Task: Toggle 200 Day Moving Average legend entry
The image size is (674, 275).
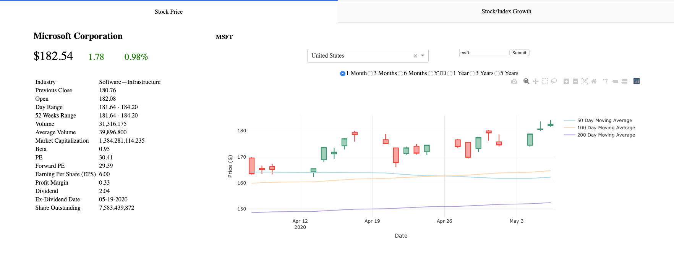Action: coord(599,135)
